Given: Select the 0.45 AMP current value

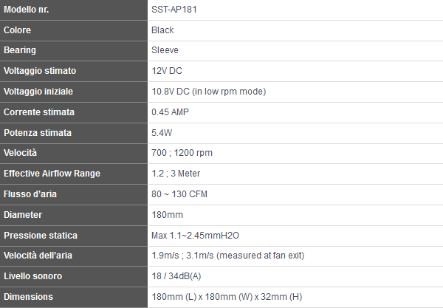Looking at the screenshot, I should point(170,112).
